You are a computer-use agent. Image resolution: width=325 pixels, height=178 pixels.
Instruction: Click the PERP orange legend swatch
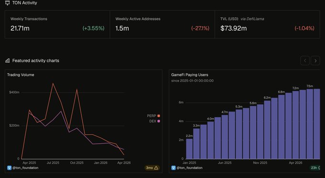159,116
